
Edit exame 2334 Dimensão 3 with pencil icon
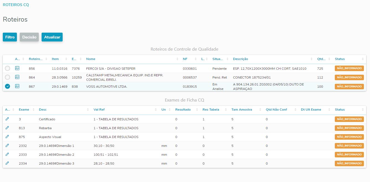pyautogui.click(x=7, y=163)
